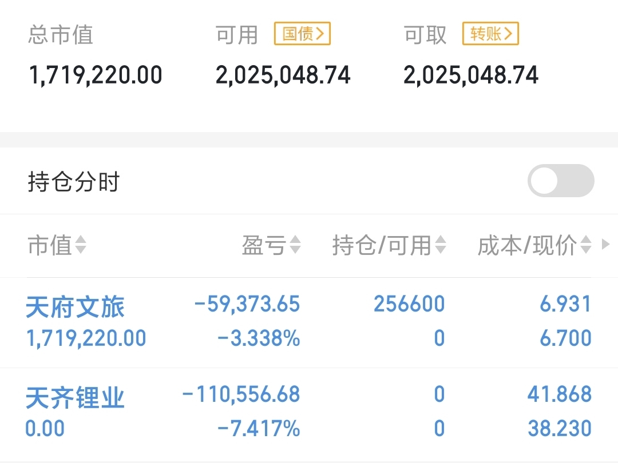Click the loss figure -110,556.68
The width and height of the screenshot is (618, 463).
[x=241, y=394]
